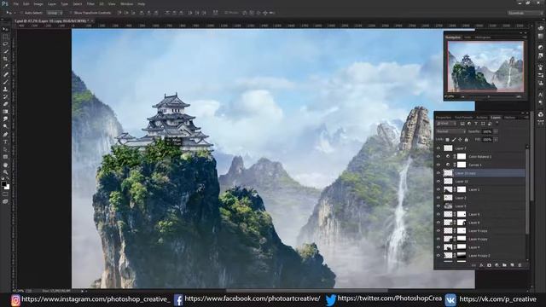Open the Opacity slider dropdown arrow
546x307 pixels.
496,131
